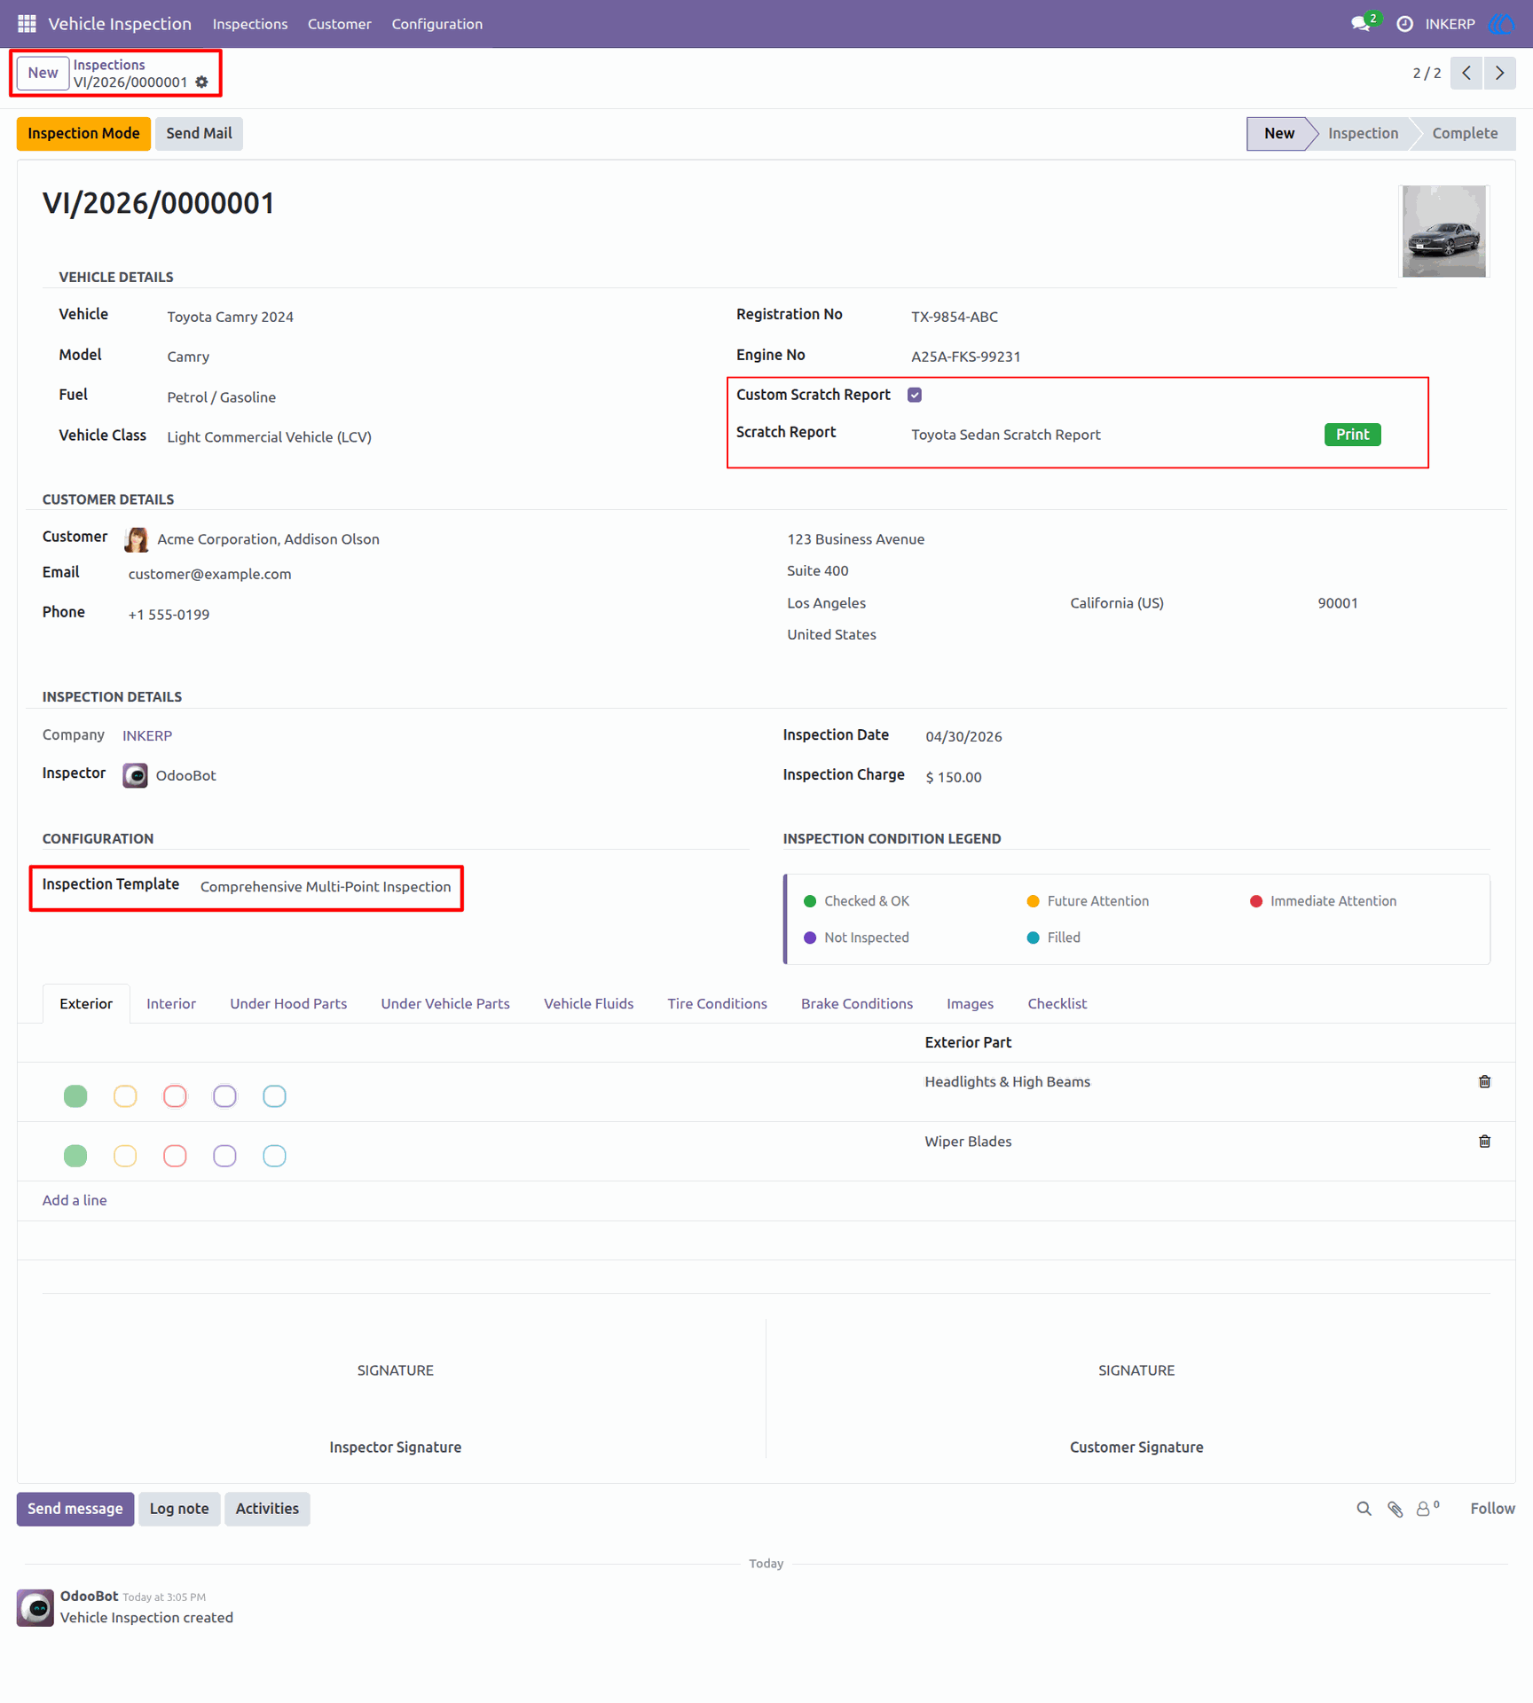Screen dimensions: 1533x1703
Task: Open the apps grid menu icon
Action: pos(27,24)
